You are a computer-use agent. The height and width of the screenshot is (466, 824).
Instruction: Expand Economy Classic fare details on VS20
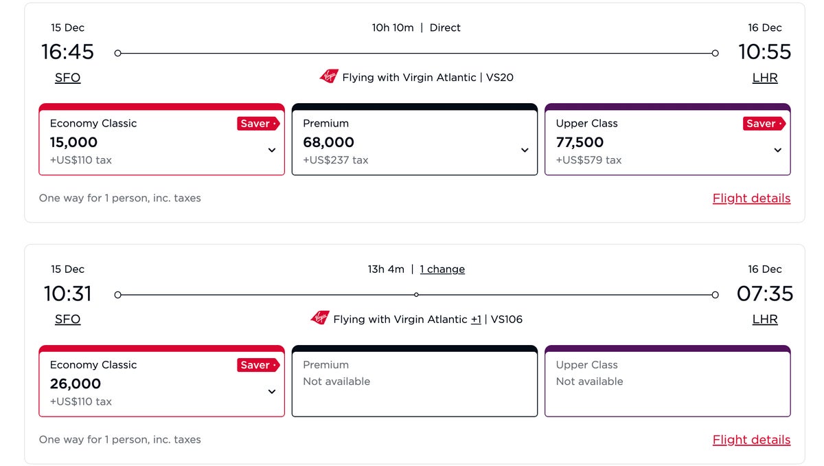[x=272, y=149]
